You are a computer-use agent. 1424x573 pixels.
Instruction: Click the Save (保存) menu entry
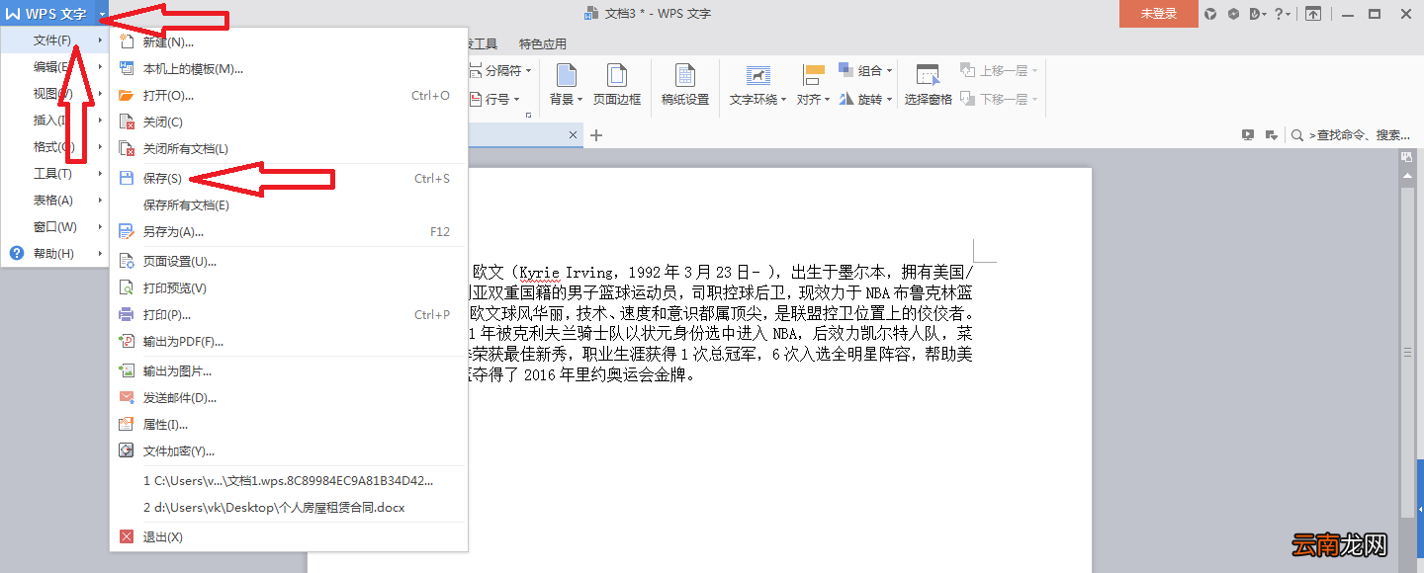(287, 179)
